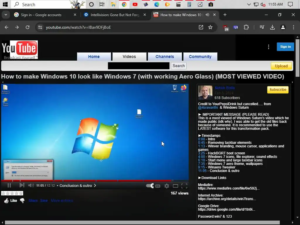Screen dimensions: 300x225
Task: Switch to the Channels tab
Action: point(165,57)
